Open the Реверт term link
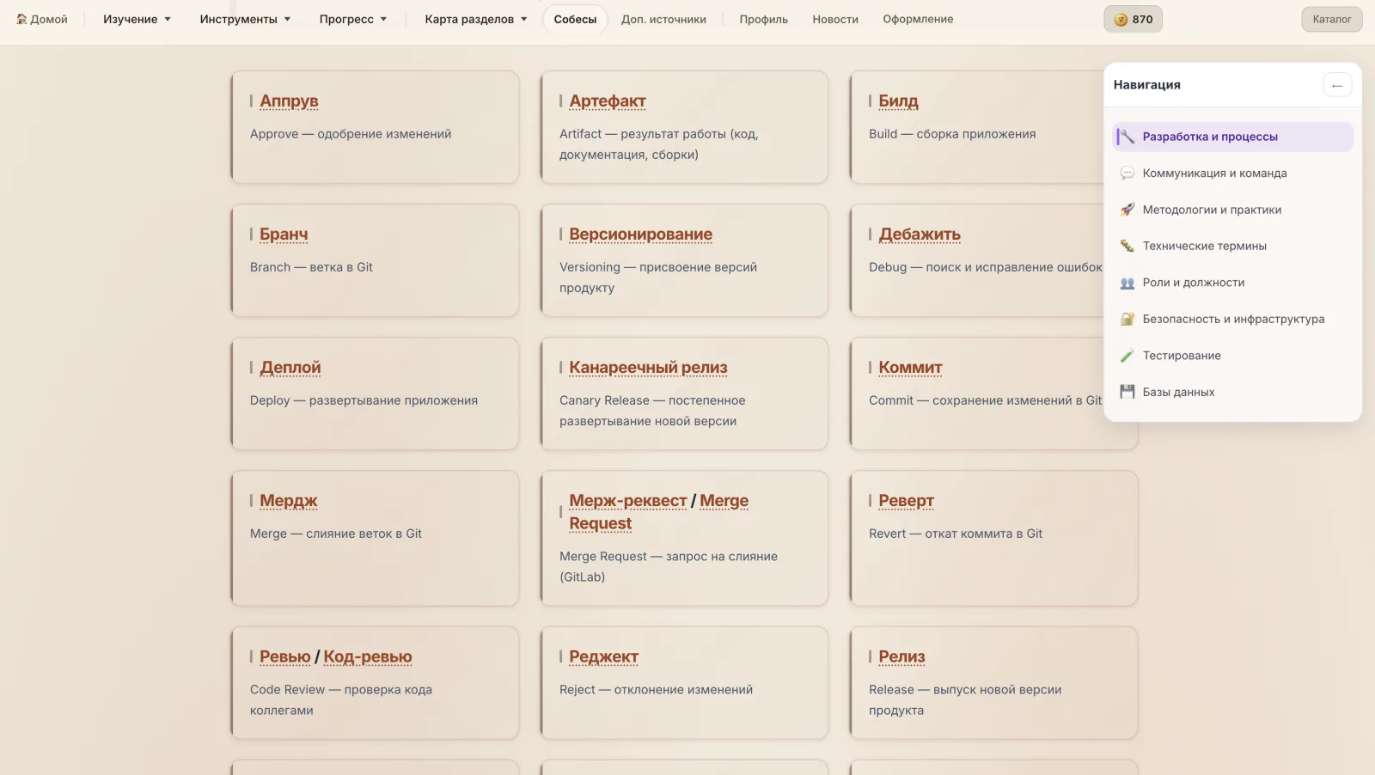This screenshot has height=775, width=1375. click(x=906, y=501)
